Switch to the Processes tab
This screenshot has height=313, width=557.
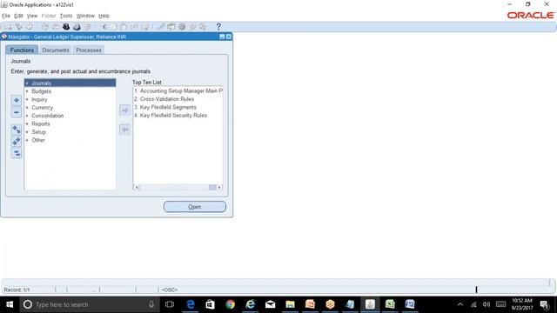click(x=89, y=50)
